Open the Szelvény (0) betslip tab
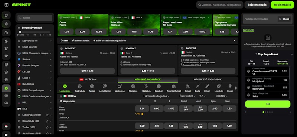Image resolution: width=297 pixels, height=137 pixels. (248, 30)
